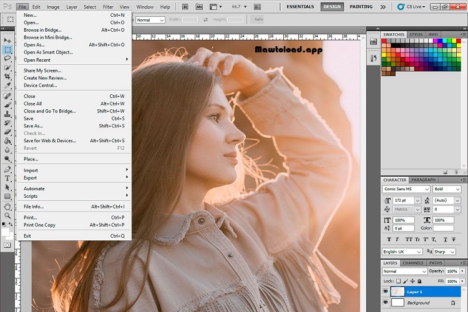468x312 pixels.
Task: Toggle All Caps in Character panel
Action: coord(408,239)
